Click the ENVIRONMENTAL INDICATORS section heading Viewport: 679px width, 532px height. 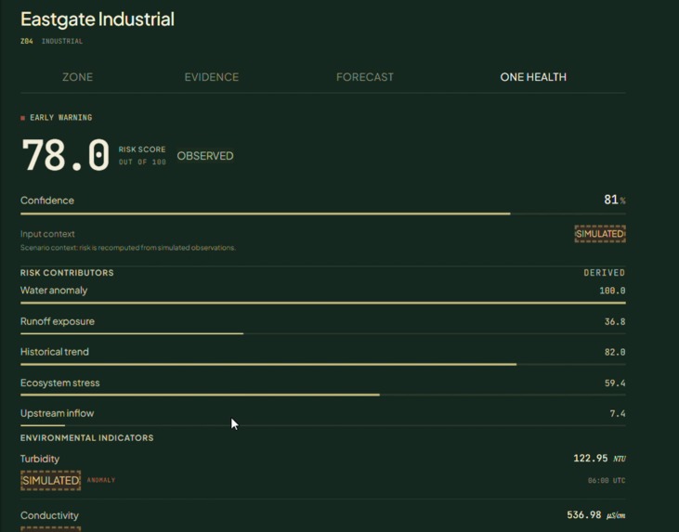click(87, 438)
